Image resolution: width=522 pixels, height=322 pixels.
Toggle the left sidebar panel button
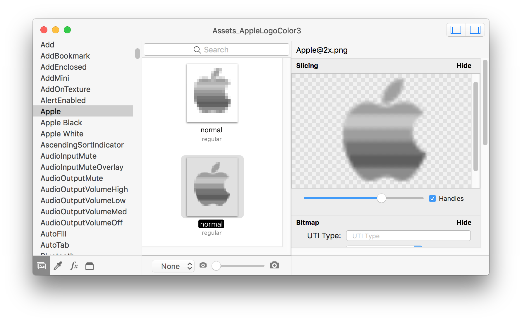click(x=456, y=30)
